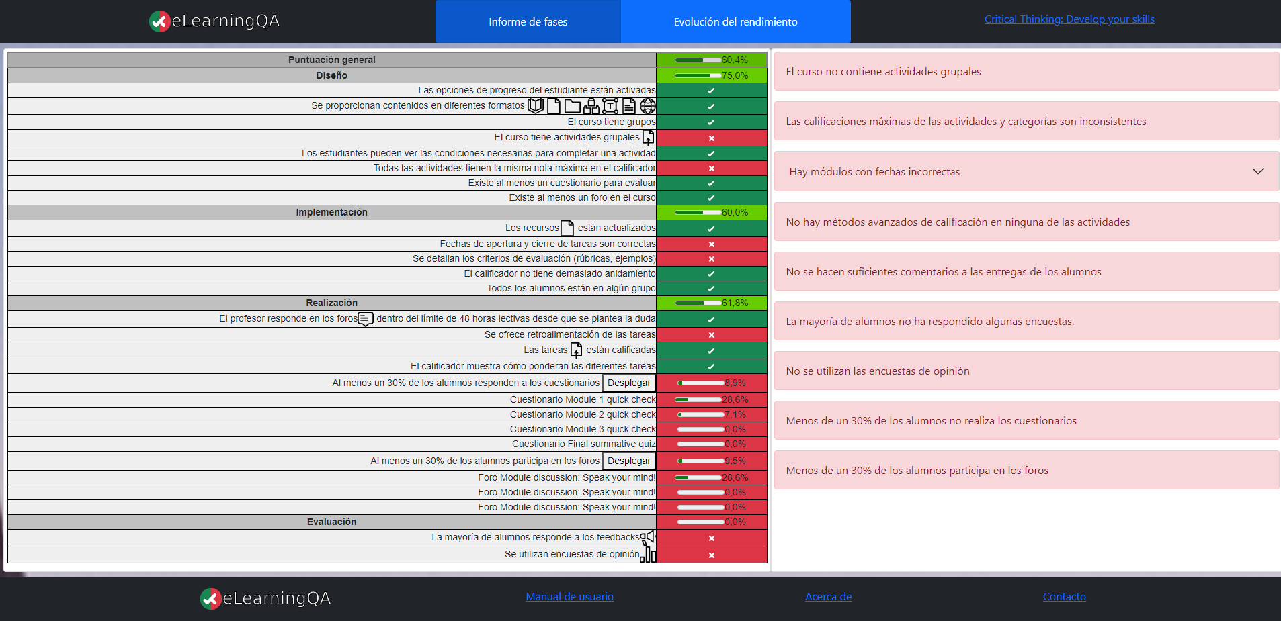This screenshot has width=1281, height=621.
Task: Click the No hay métodos avanzados alert
Action: 1026,222
